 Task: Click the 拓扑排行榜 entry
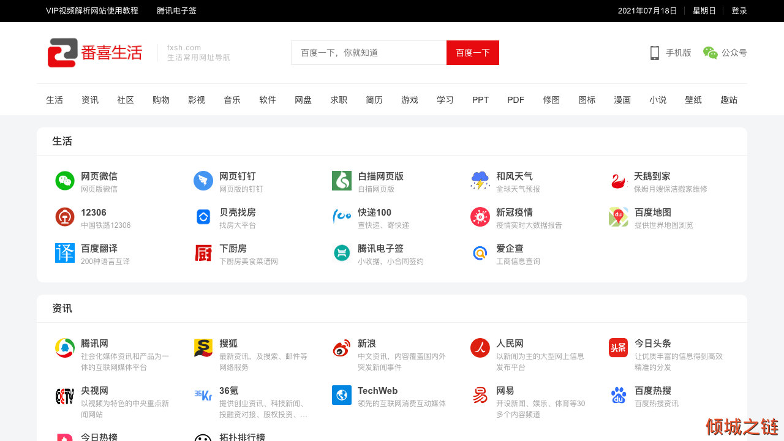click(x=242, y=437)
